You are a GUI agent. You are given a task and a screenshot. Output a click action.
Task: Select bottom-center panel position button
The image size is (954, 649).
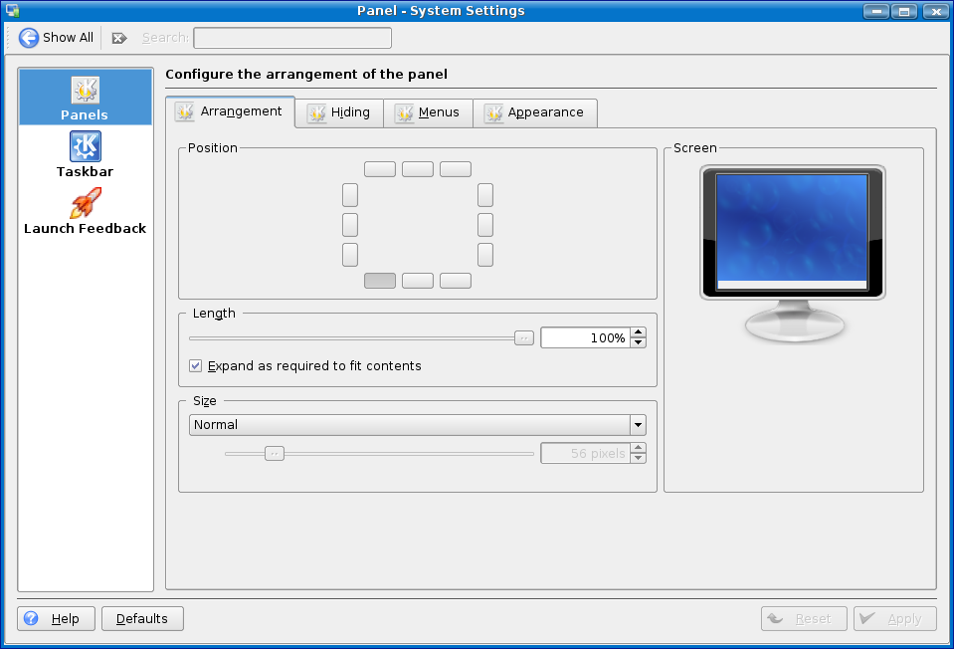(x=418, y=281)
